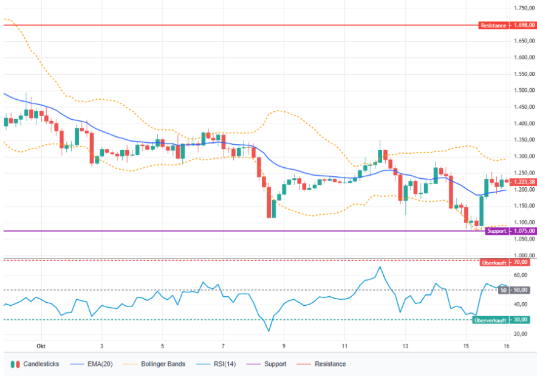Screen dimensions: 537x377
Task: Click the dotted orange Bollinger Bands legend marker
Action: [130, 364]
